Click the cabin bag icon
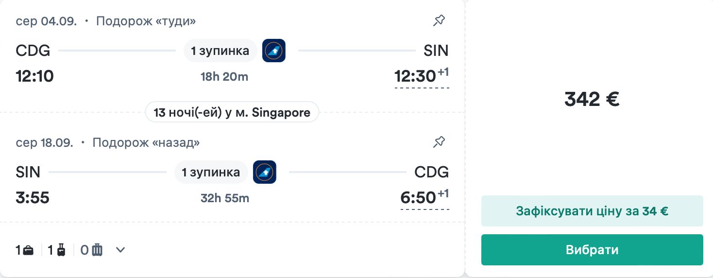This screenshot has height=278, width=713. [x=61, y=250]
